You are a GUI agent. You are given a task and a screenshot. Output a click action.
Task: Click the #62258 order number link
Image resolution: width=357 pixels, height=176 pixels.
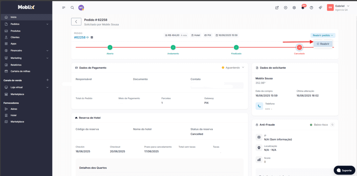80,37
